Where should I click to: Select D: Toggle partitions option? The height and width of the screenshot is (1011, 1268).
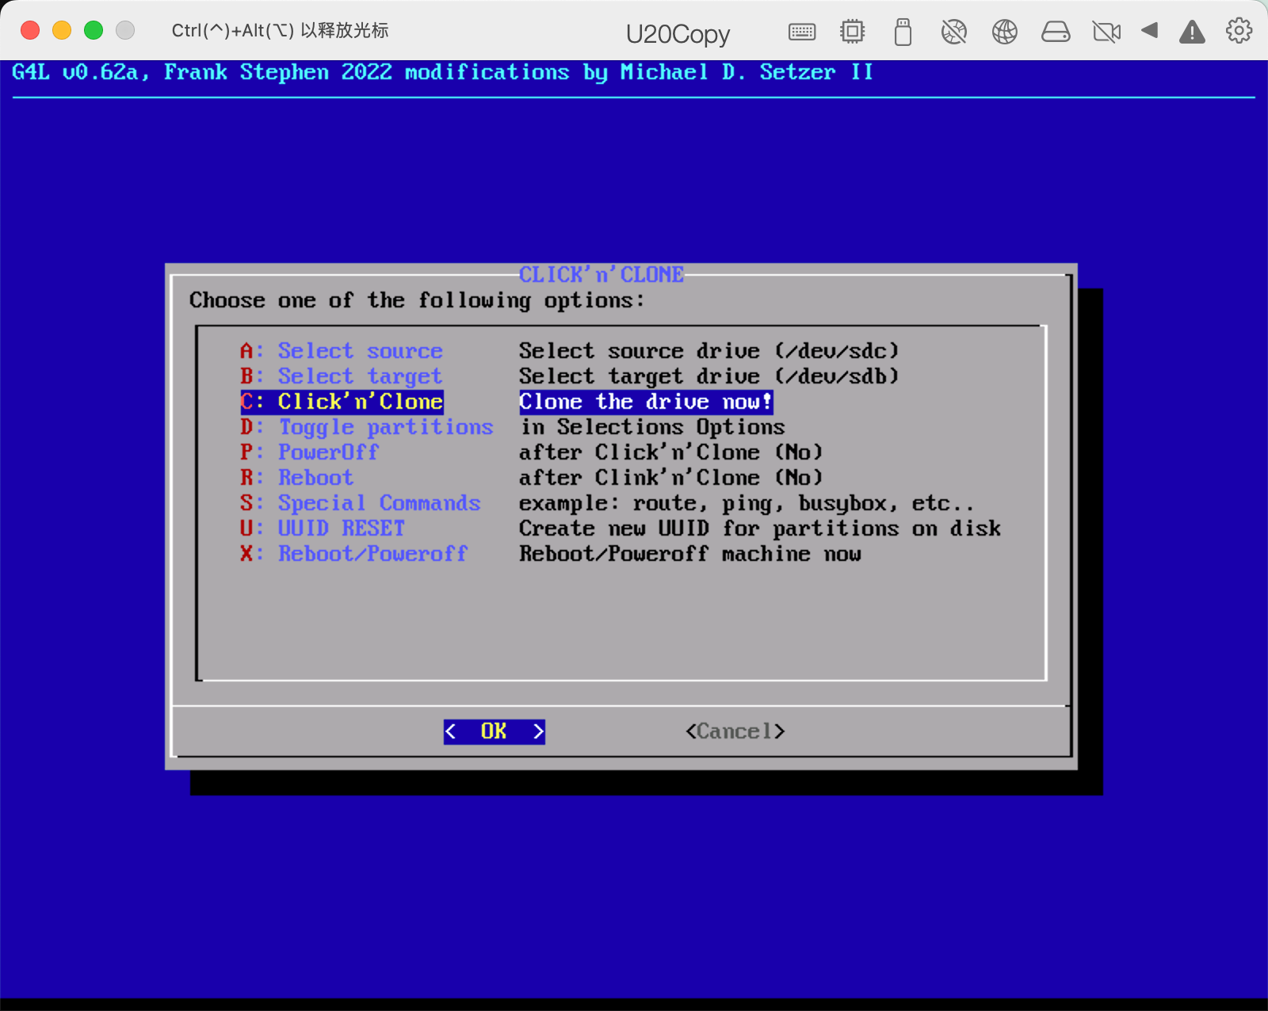pyautogui.click(x=385, y=426)
